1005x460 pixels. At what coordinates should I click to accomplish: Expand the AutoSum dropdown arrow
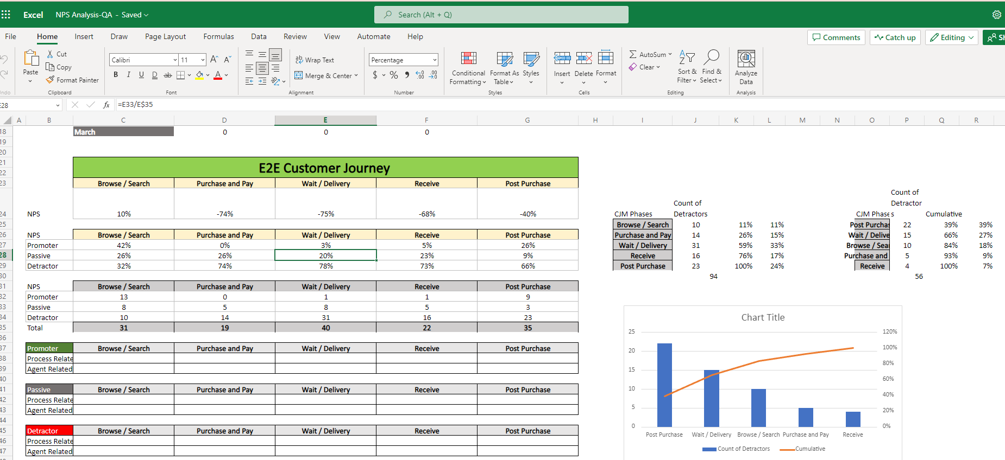pyautogui.click(x=670, y=54)
